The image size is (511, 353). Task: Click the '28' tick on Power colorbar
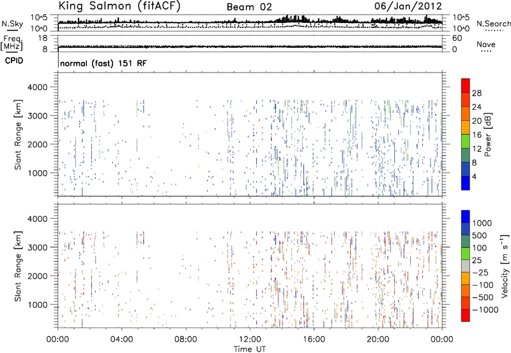click(477, 93)
